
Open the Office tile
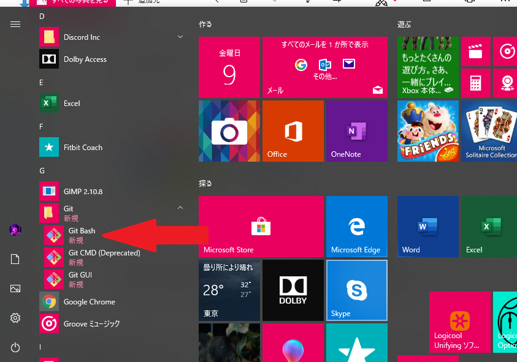coord(293,131)
